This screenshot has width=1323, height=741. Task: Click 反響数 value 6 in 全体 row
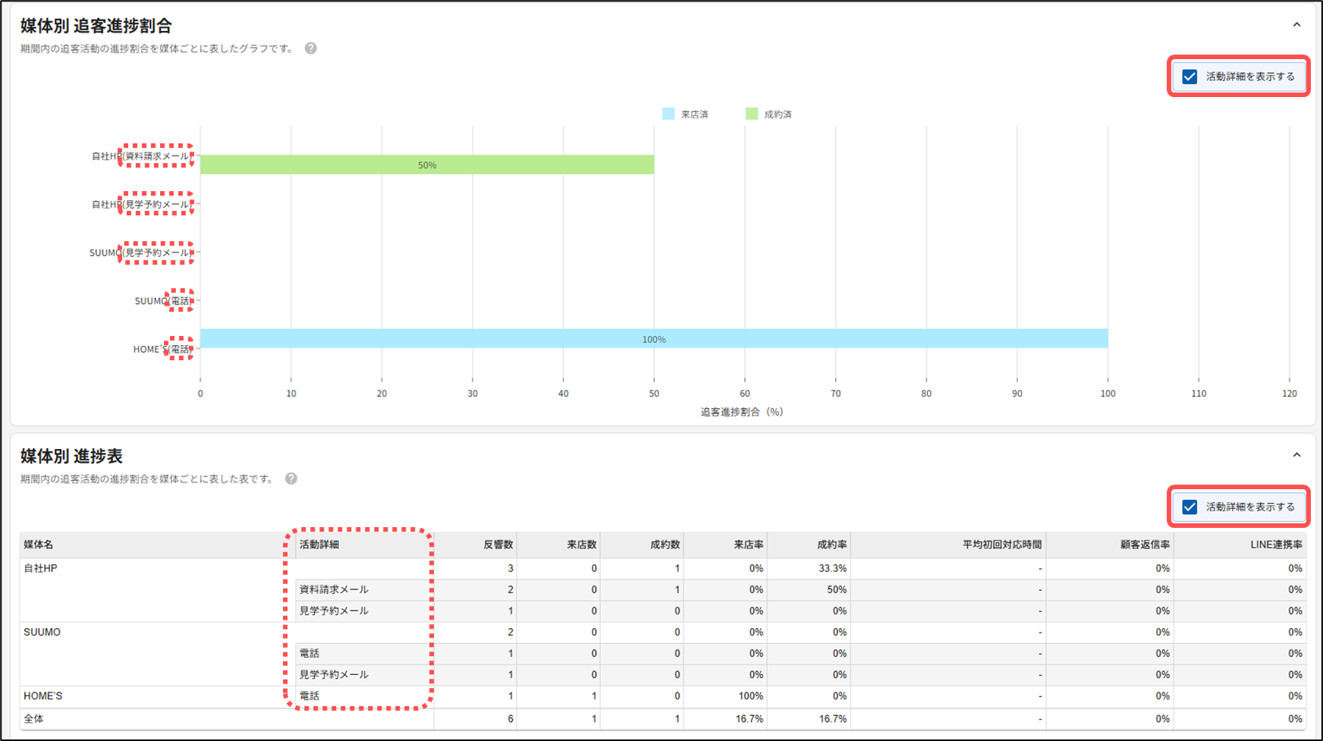point(511,718)
